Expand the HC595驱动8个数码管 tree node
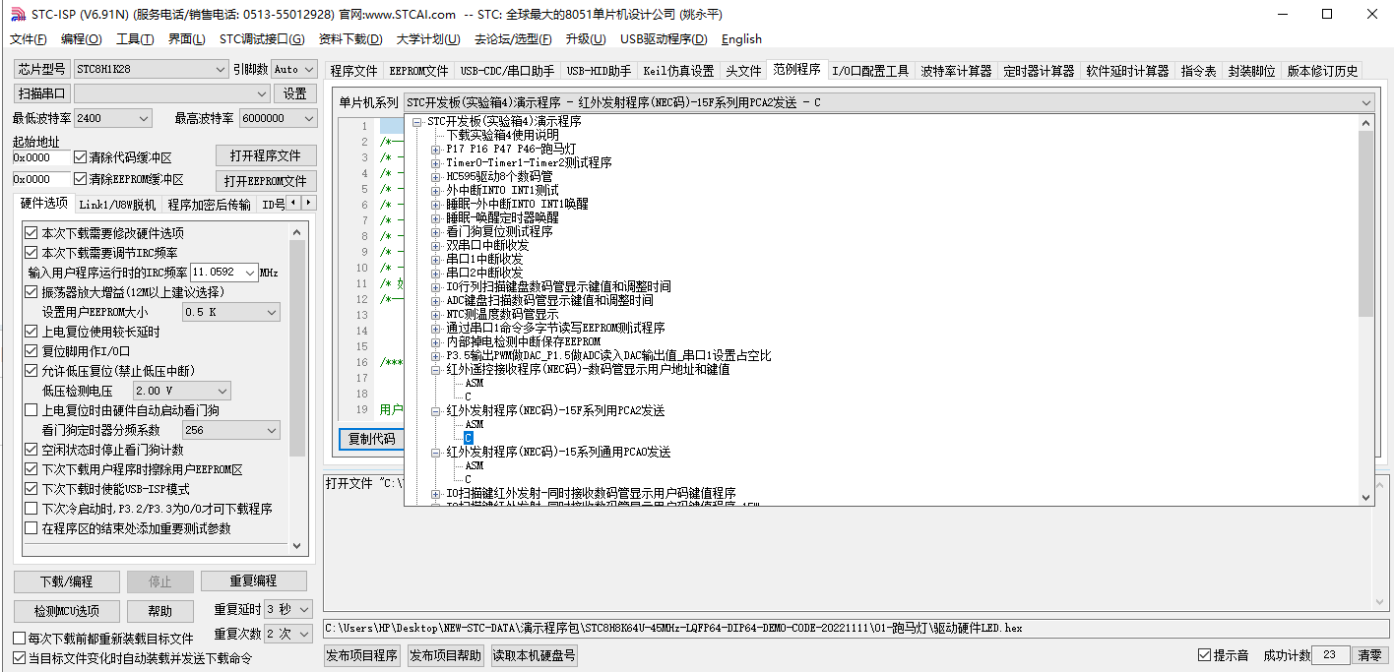Image resolution: width=1394 pixels, height=672 pixels. [x=436, y=177]
